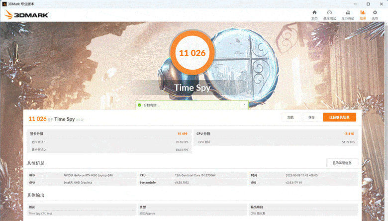Click the Time Spy CPU test cell

(x=40, y=214)
